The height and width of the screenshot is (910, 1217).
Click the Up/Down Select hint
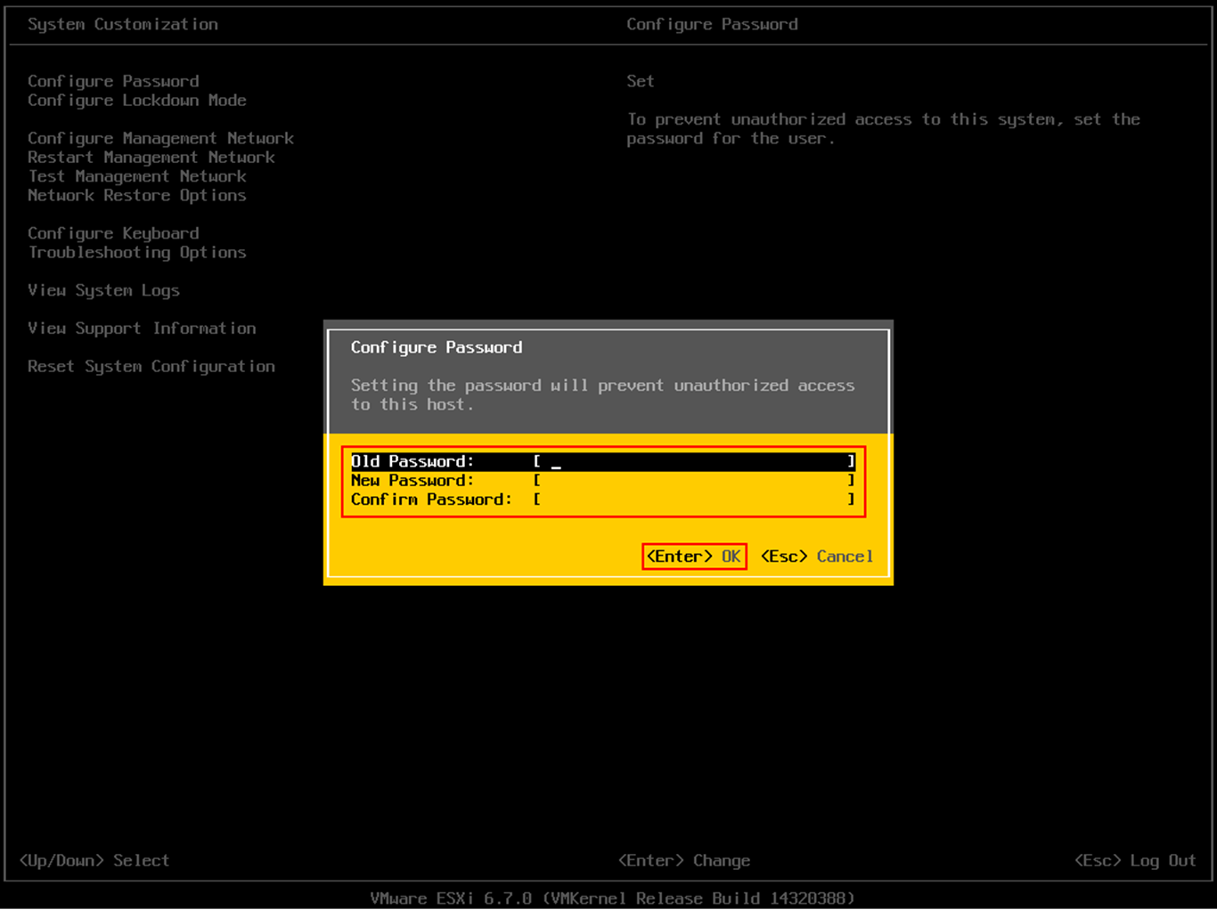[x=94, y=860]
